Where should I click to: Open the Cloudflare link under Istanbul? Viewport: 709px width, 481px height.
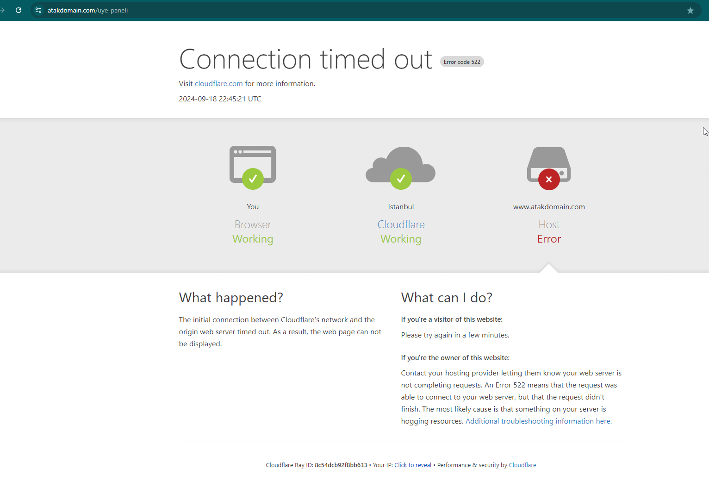pos(401,225)
